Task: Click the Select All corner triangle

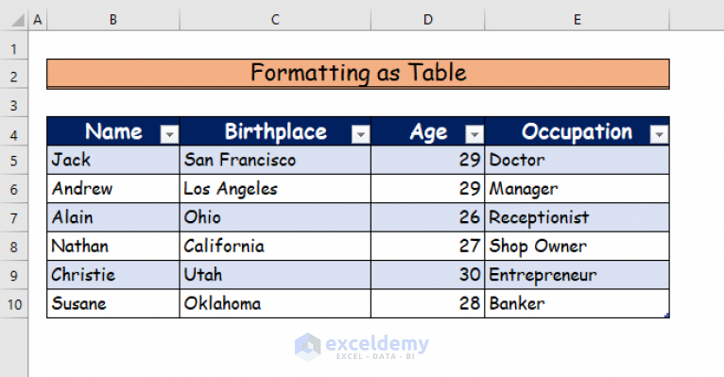Action: pyautogui.click(x=18, y=20)
